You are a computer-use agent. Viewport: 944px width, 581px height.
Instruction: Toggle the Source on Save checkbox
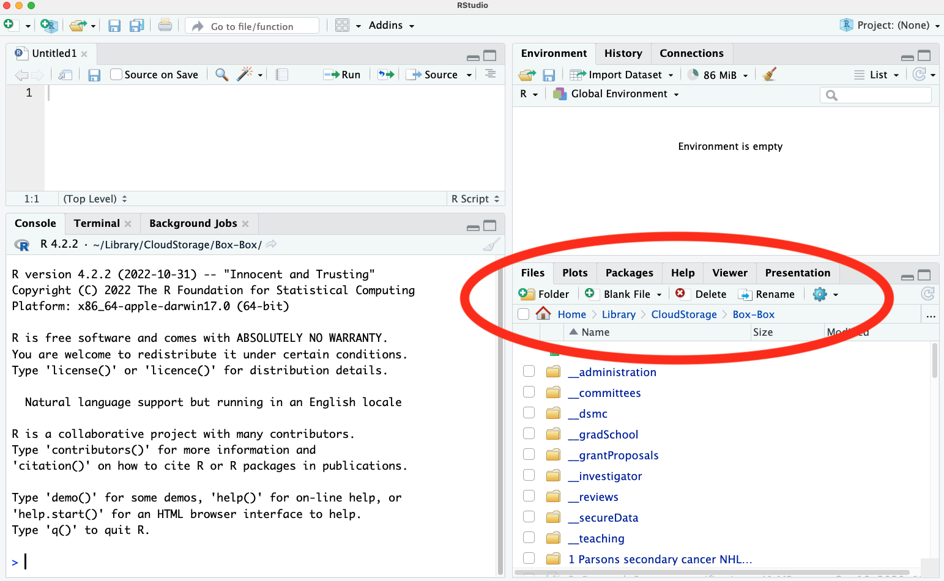116,75
